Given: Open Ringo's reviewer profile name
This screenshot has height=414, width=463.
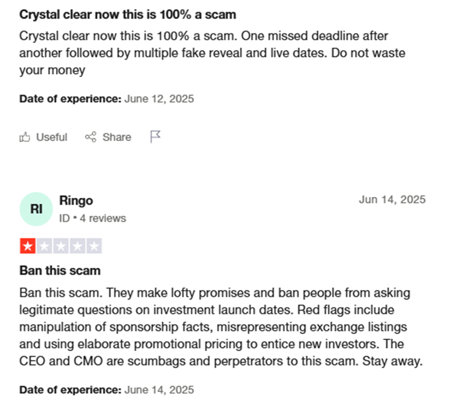Looking at the screenshot, I should point(76,200).
